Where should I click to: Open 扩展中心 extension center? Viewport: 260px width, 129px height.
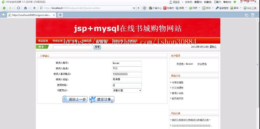[155, 8]
